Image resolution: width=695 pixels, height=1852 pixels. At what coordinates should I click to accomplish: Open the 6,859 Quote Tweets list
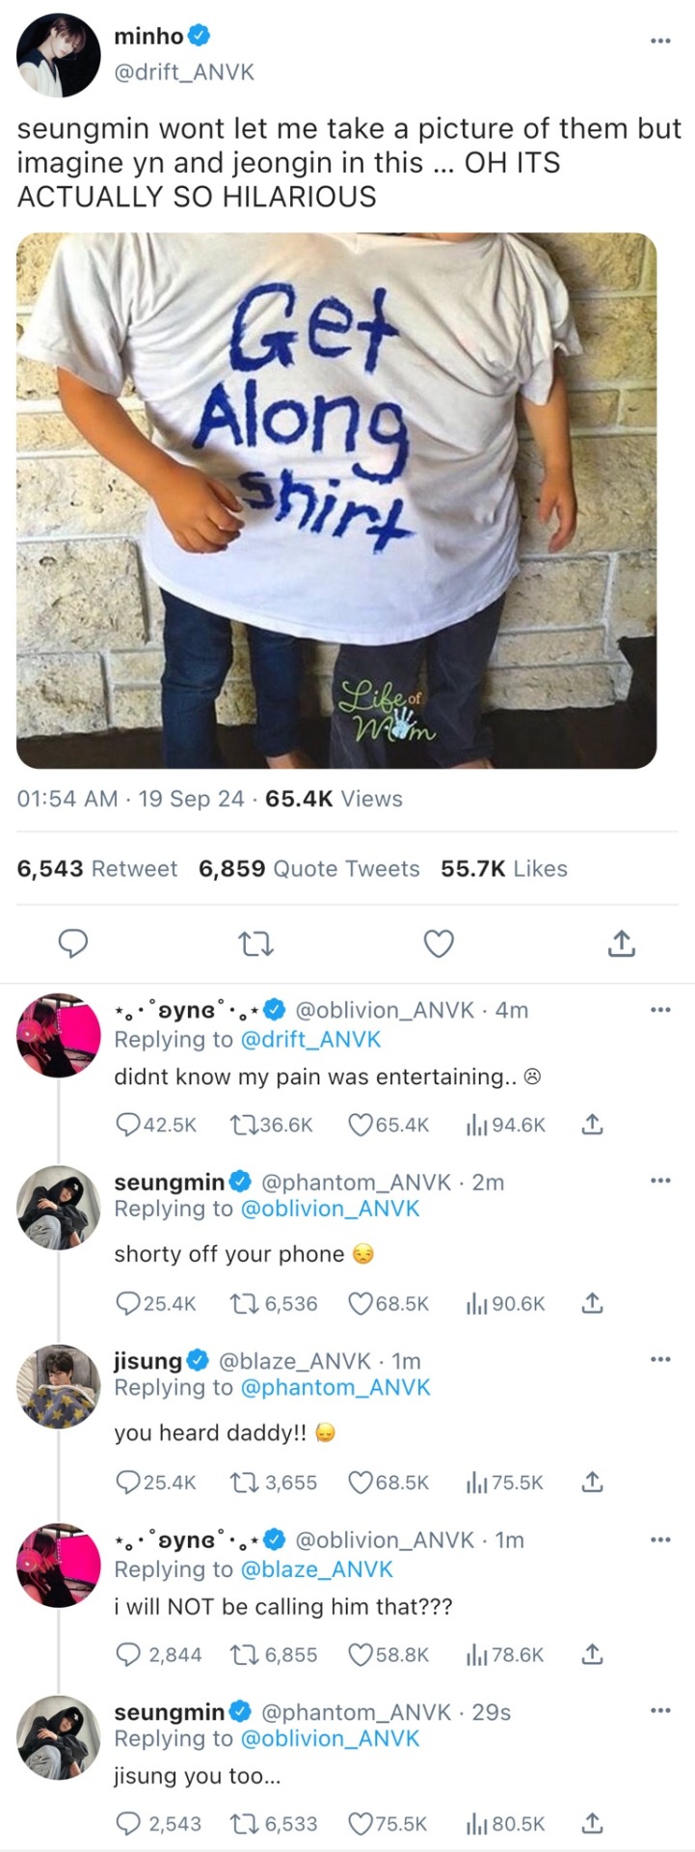[308, 869]
